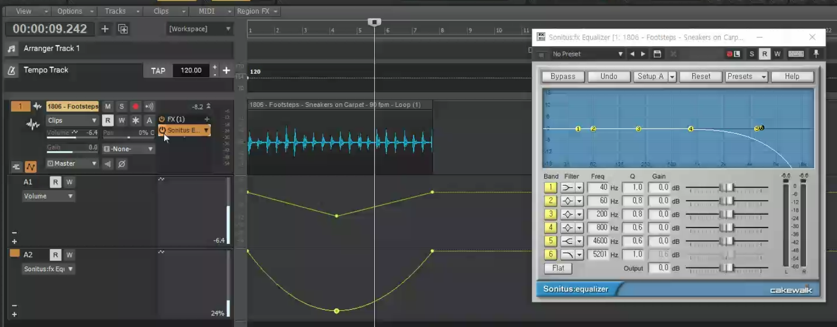Viewport: 837px width, 327px height.
Task: Click the freeze asterisk button on track 1
Action: [135, 121]
